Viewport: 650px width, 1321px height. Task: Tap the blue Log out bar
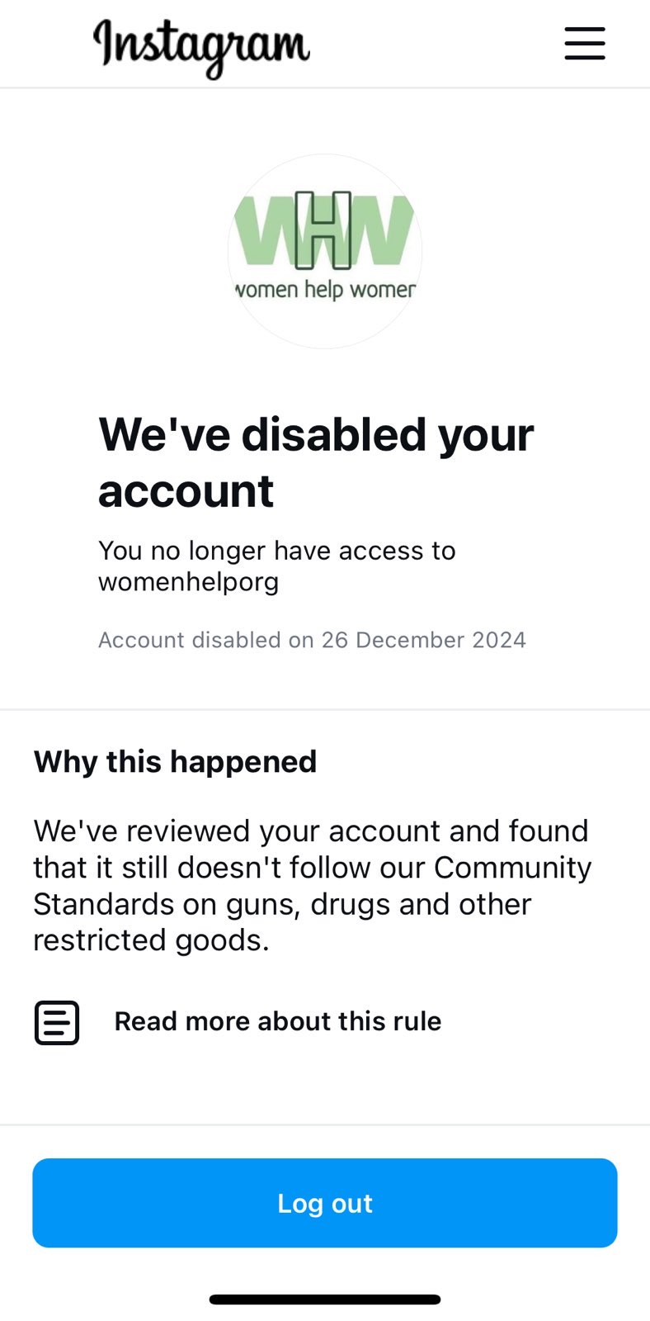pyautogui.click(x=325, y=1203)
